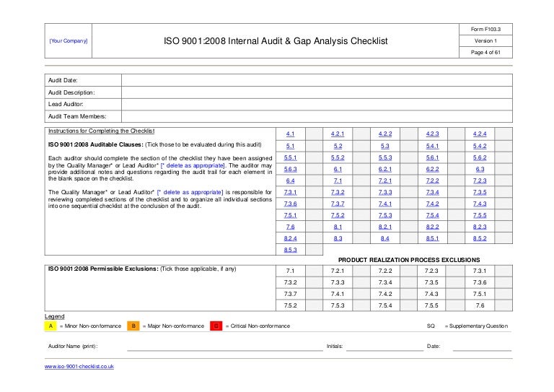Go to clause 6.2.2 link
The image size is (554, 392).
coord(432,169)
